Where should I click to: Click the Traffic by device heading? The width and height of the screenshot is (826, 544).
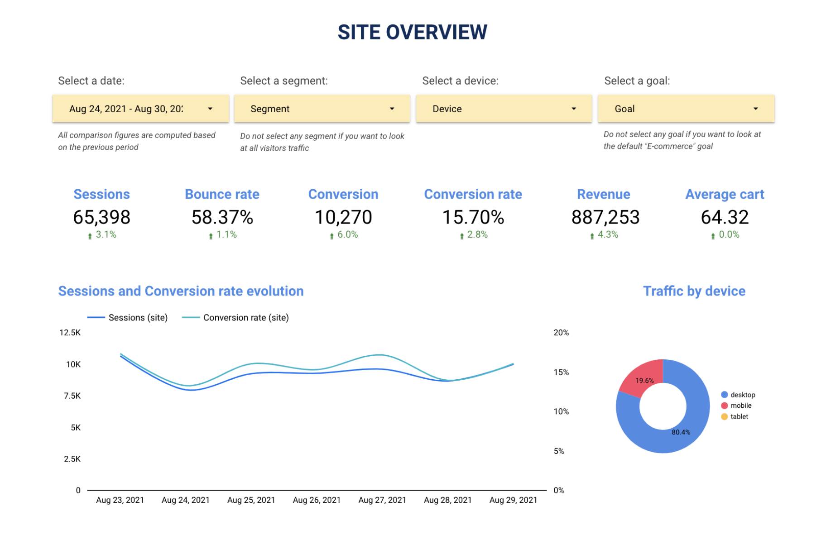[694, 291]
